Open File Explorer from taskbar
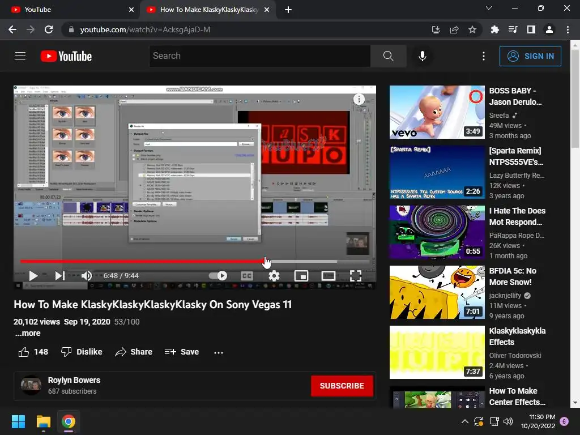 pos(43,421)
